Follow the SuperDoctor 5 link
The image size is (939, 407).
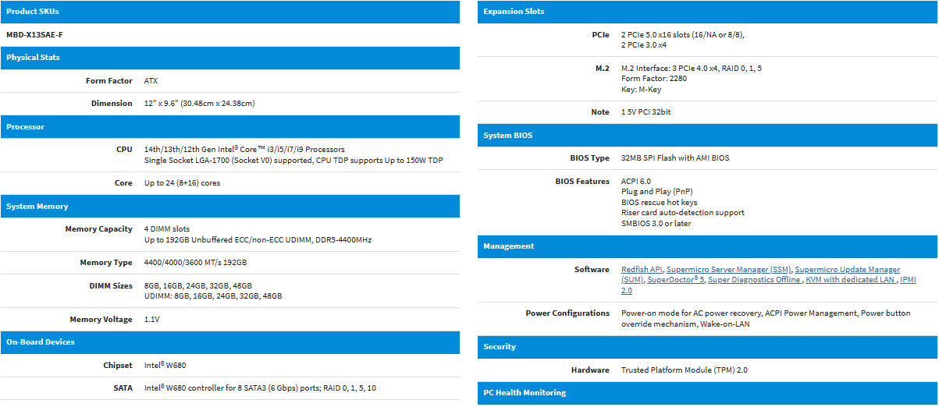click(676, 279)
